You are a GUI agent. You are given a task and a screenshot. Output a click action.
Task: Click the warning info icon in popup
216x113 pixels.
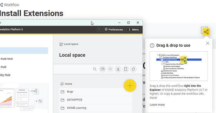[x=152, y=45]
